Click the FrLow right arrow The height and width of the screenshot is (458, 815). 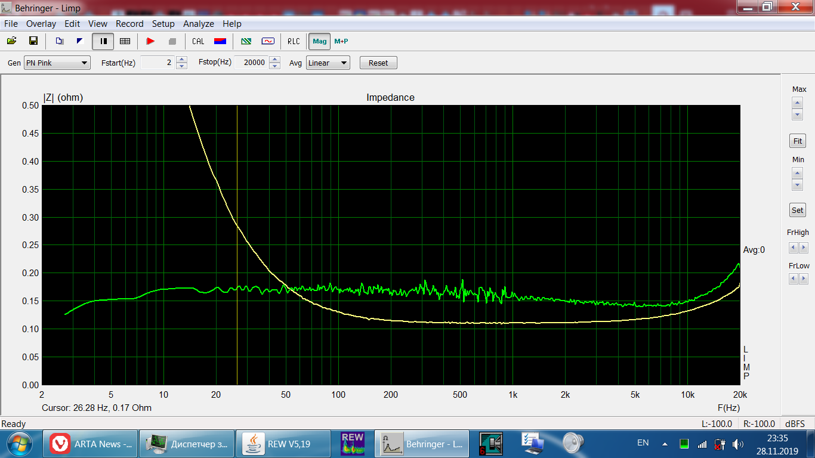803,278
